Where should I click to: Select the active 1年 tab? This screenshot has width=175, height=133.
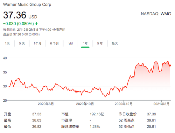pos(85,43)
